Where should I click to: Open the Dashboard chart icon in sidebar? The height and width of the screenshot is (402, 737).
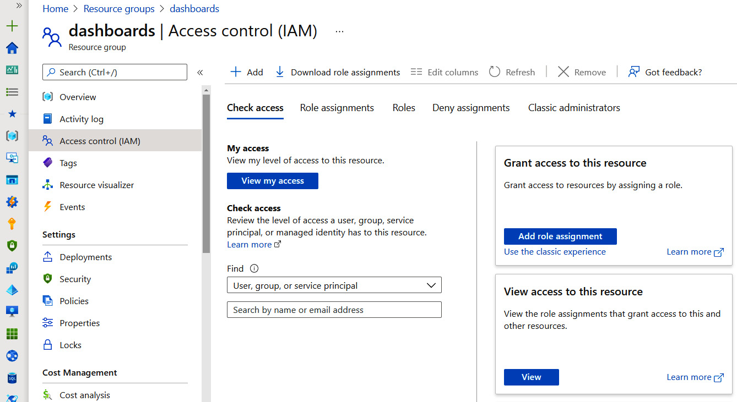pyautogui.click(x=12, y=70)
